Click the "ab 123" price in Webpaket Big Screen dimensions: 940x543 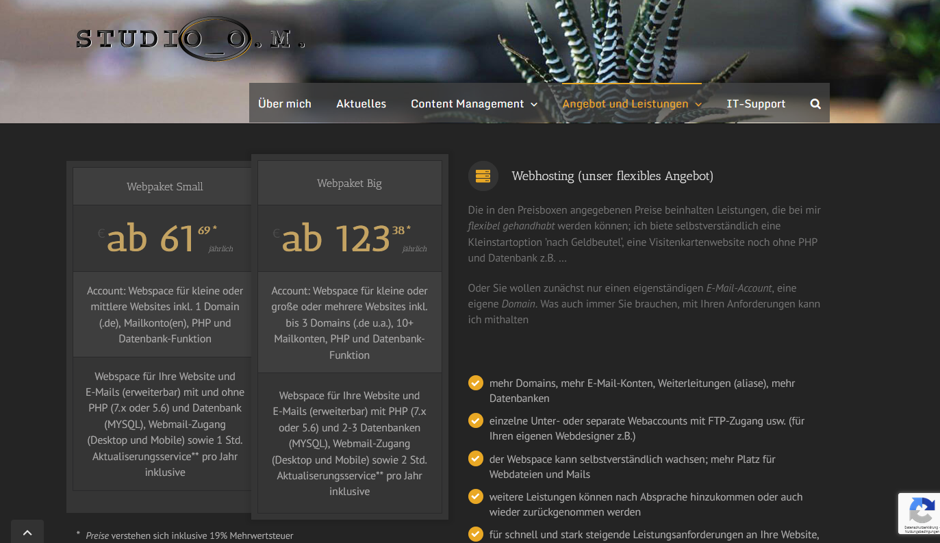click(335, 239)
